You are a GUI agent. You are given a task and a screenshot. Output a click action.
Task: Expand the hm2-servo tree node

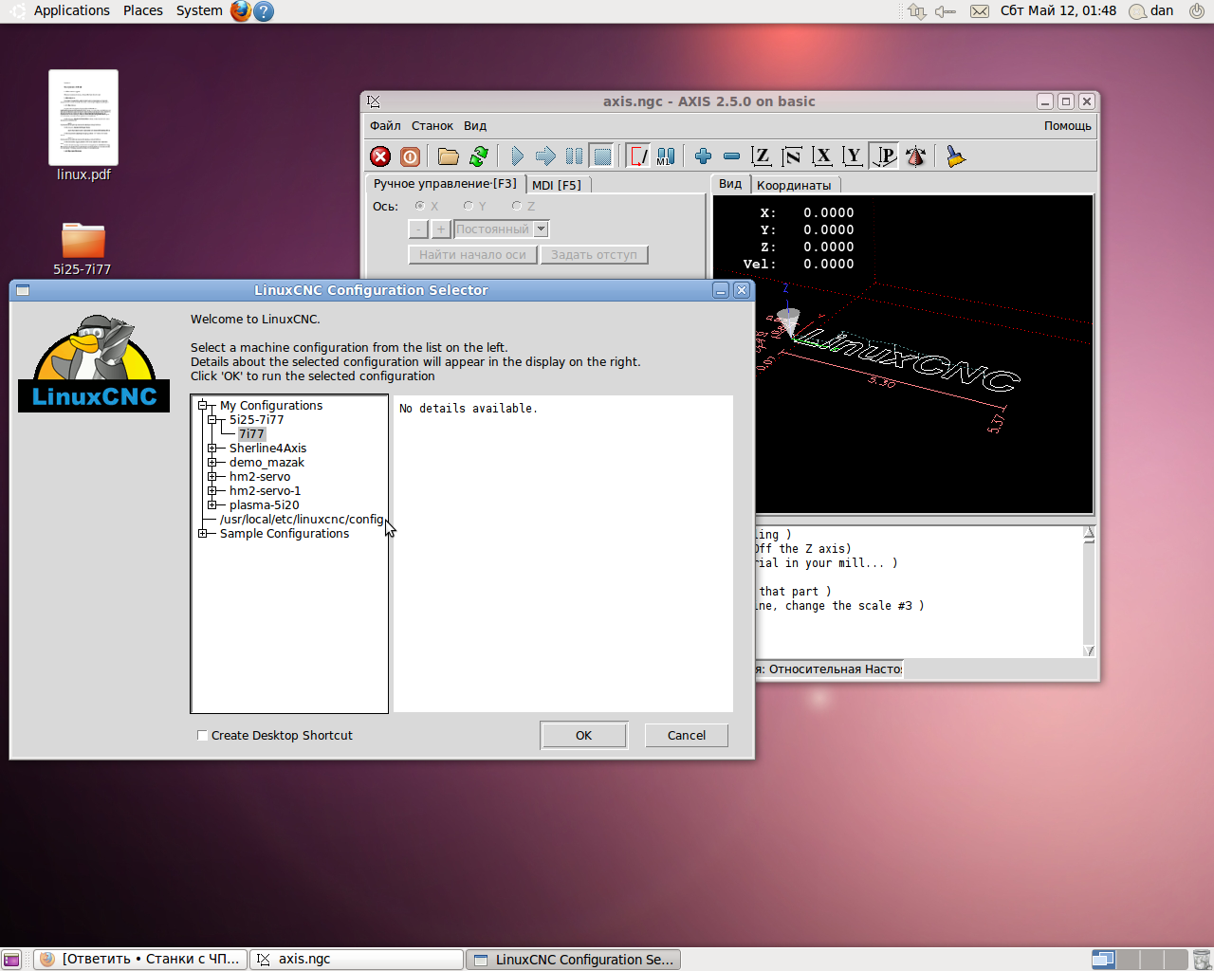point(212,477)
